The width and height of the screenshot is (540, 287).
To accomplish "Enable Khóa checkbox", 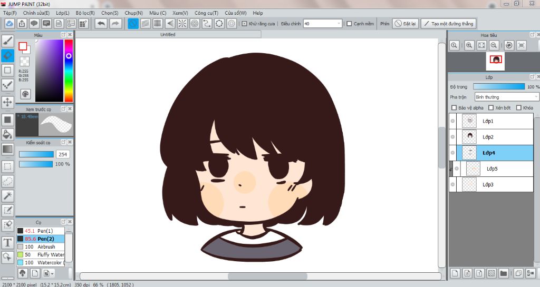I will click(519, 107).
